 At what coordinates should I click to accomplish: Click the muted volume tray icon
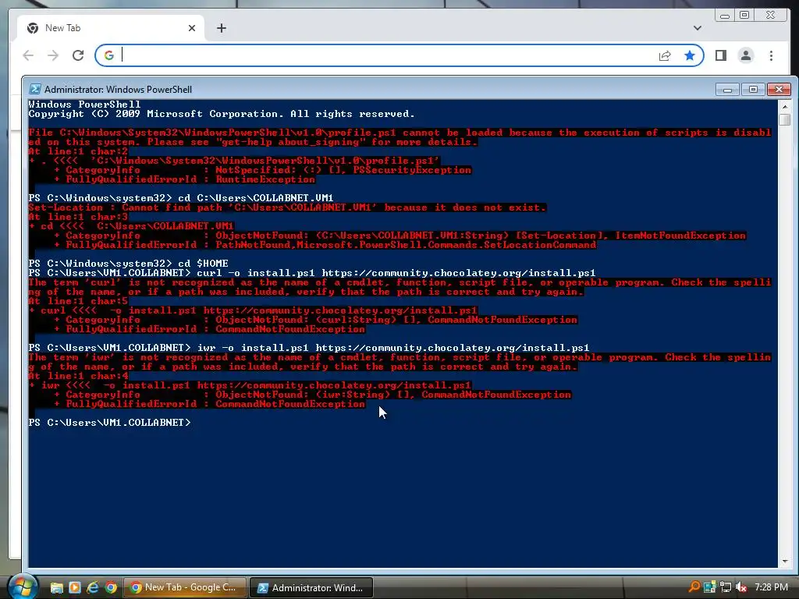(x=741, y=587)
